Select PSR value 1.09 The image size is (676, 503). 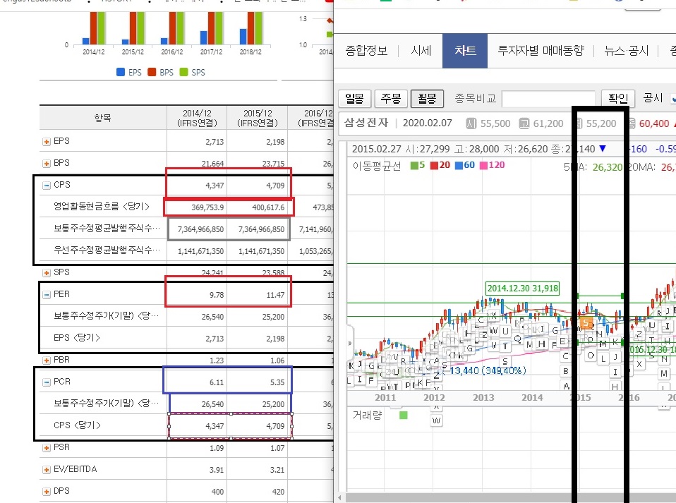[217, 448]
